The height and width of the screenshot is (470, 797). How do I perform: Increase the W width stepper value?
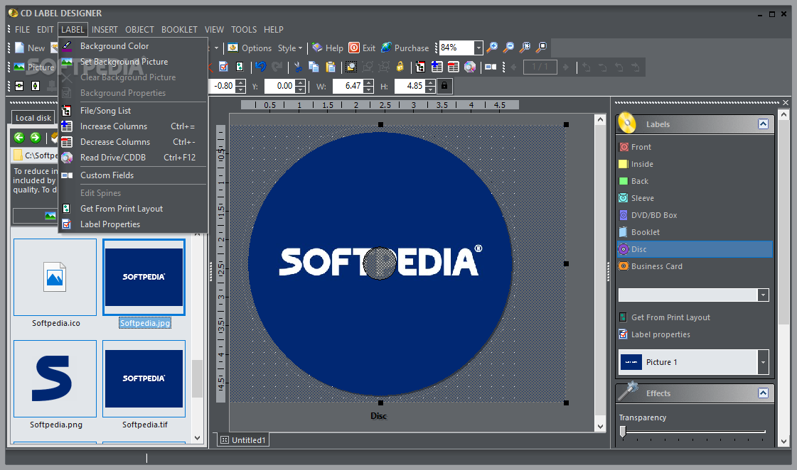point(369,83)
